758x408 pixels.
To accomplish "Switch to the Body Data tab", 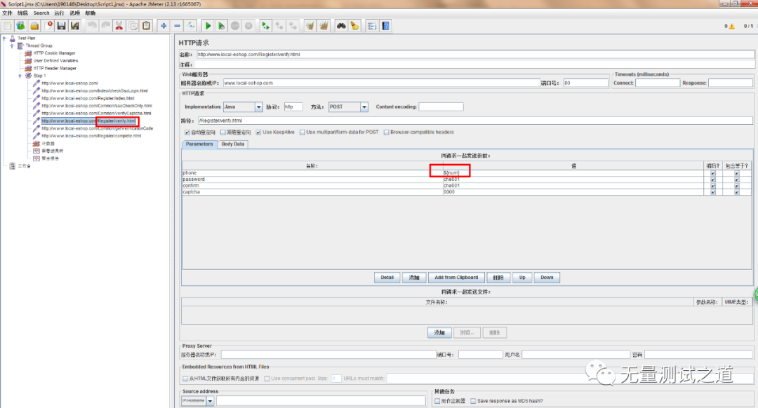I will tap(232, 144).
